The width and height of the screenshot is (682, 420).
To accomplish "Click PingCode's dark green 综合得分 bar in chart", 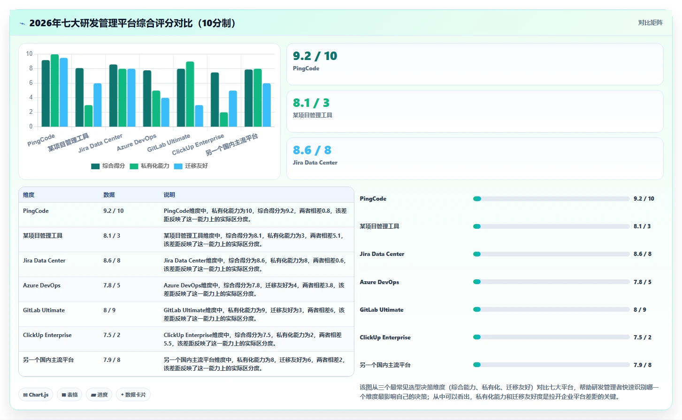I will pyautogui.click(x=46, y=93).
